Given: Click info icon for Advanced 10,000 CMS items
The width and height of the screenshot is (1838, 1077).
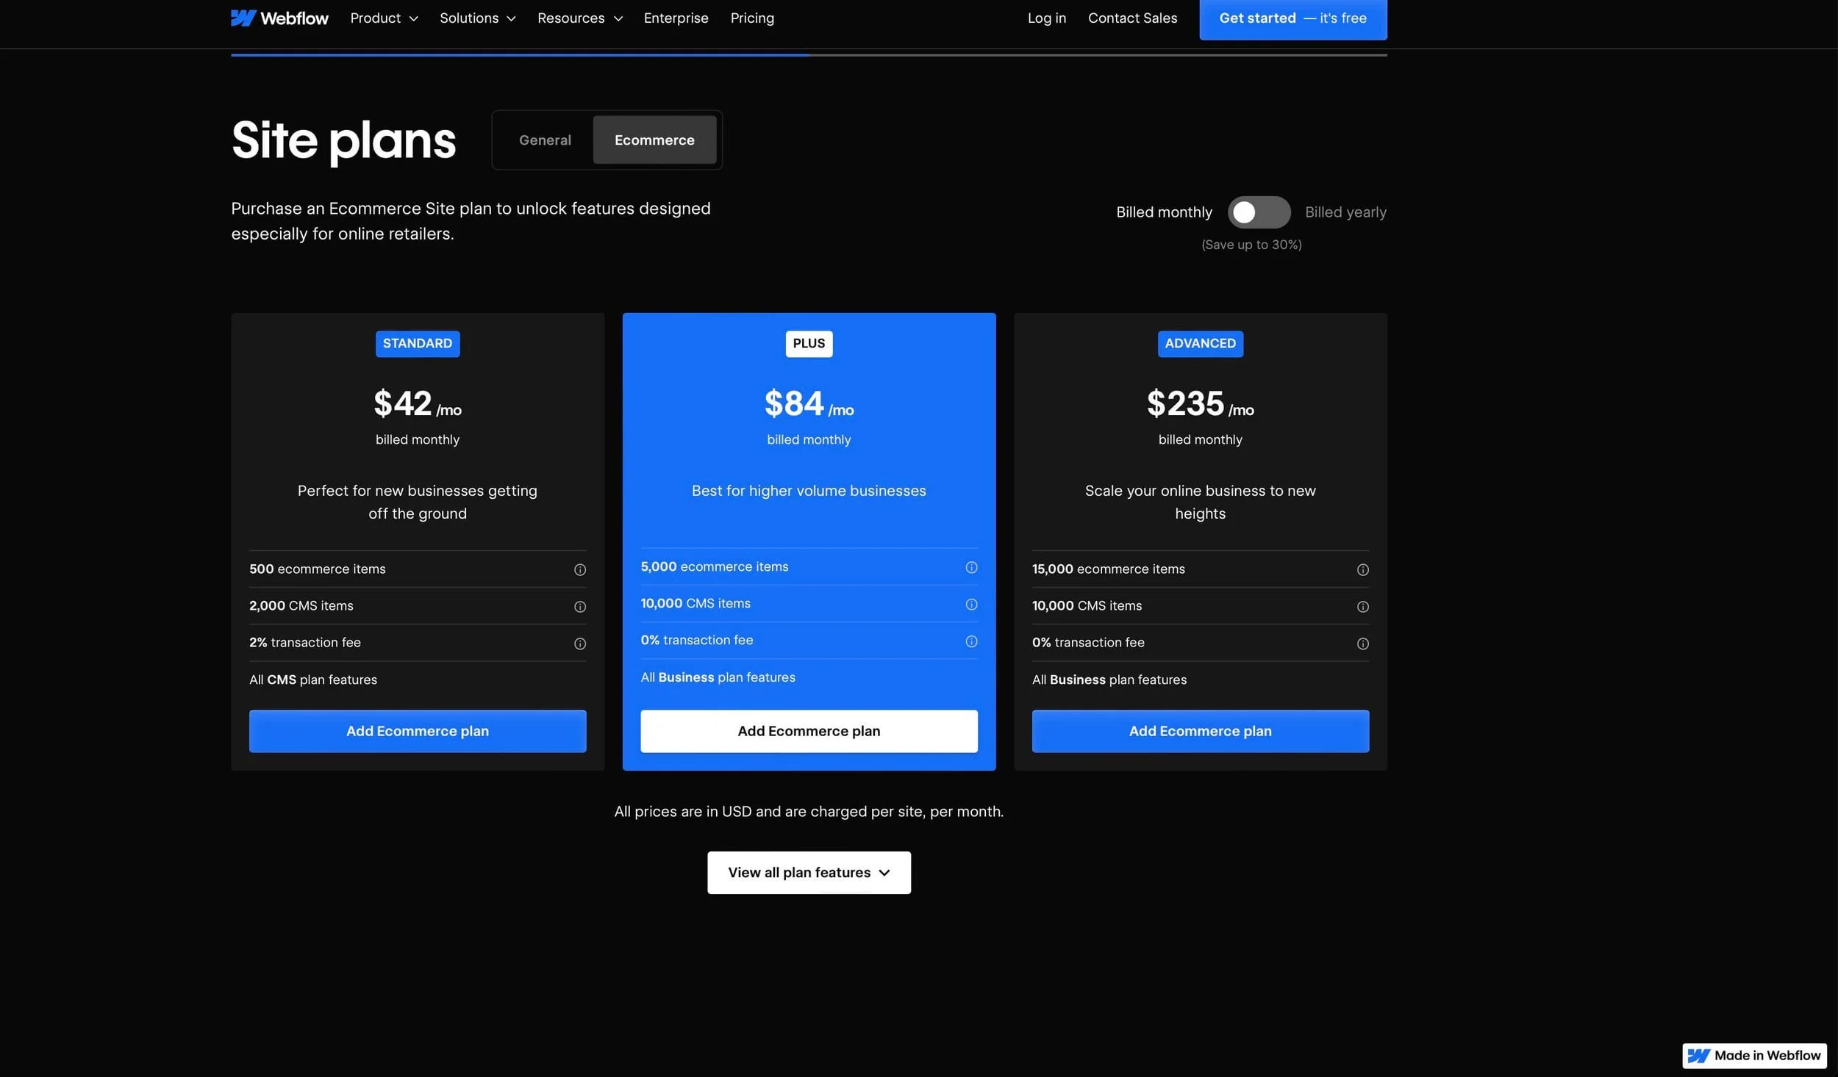Looking at the screenshot, I should [1362, 607].
